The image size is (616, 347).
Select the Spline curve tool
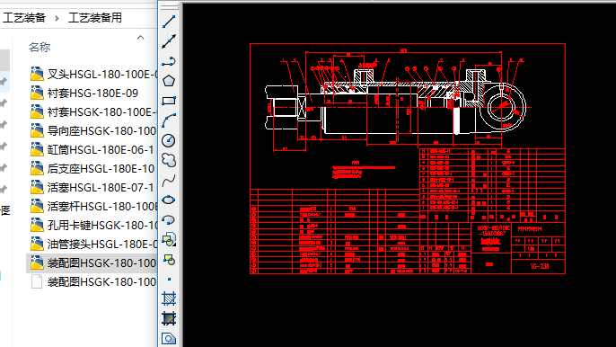coord(169,180)
